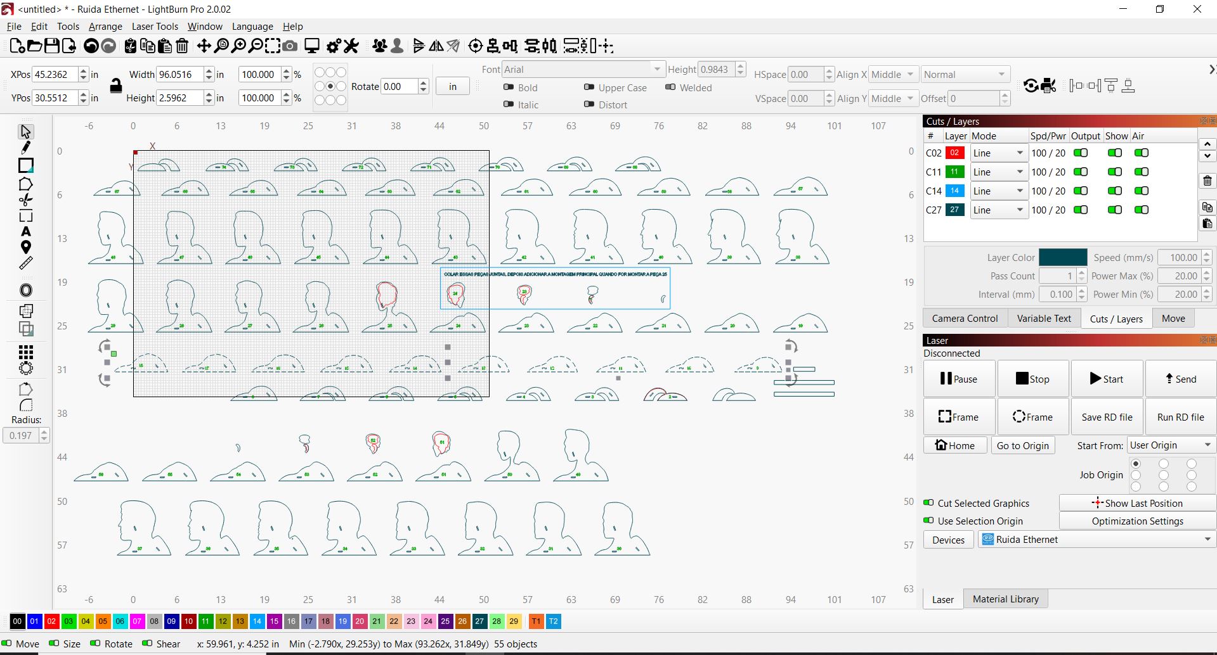Select the Measure ruler tool
The width and height of the screenshot is (1217, 655).
25,263
